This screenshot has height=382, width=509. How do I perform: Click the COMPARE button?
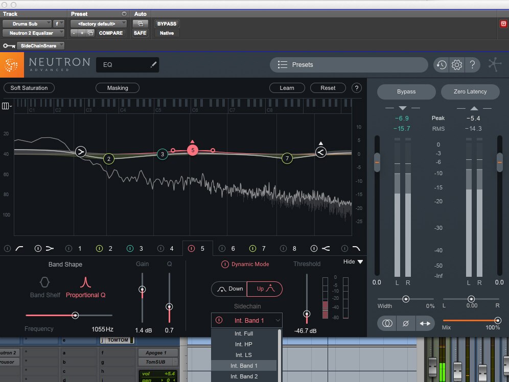[111, 33]
